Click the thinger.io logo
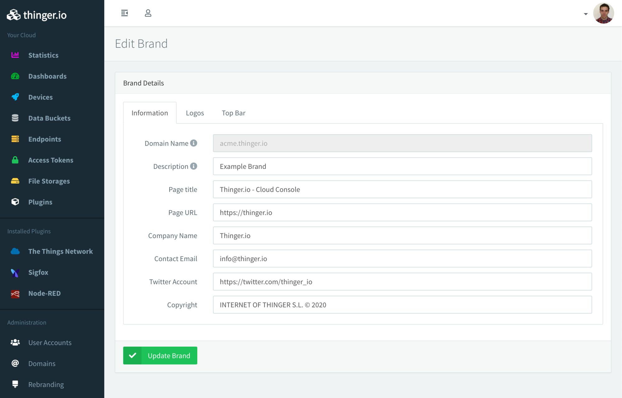 [x=37, y=15]
